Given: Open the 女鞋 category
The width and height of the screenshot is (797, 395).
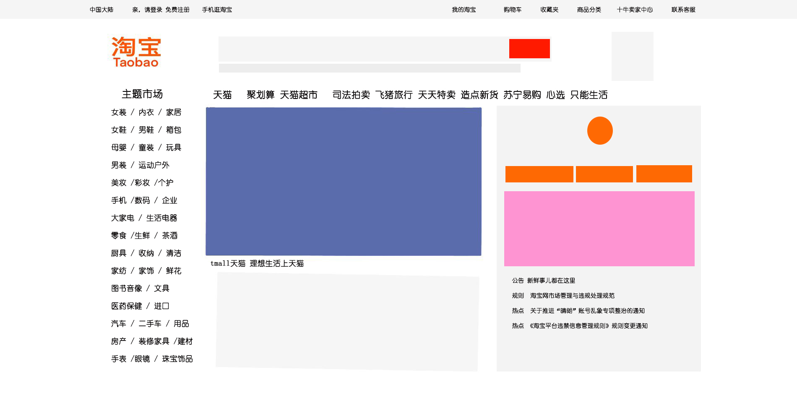Looking at the screenshot, I should [x=119, y=130].
